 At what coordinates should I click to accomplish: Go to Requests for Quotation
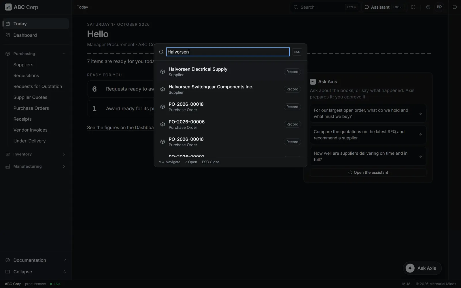click(38, 86)
